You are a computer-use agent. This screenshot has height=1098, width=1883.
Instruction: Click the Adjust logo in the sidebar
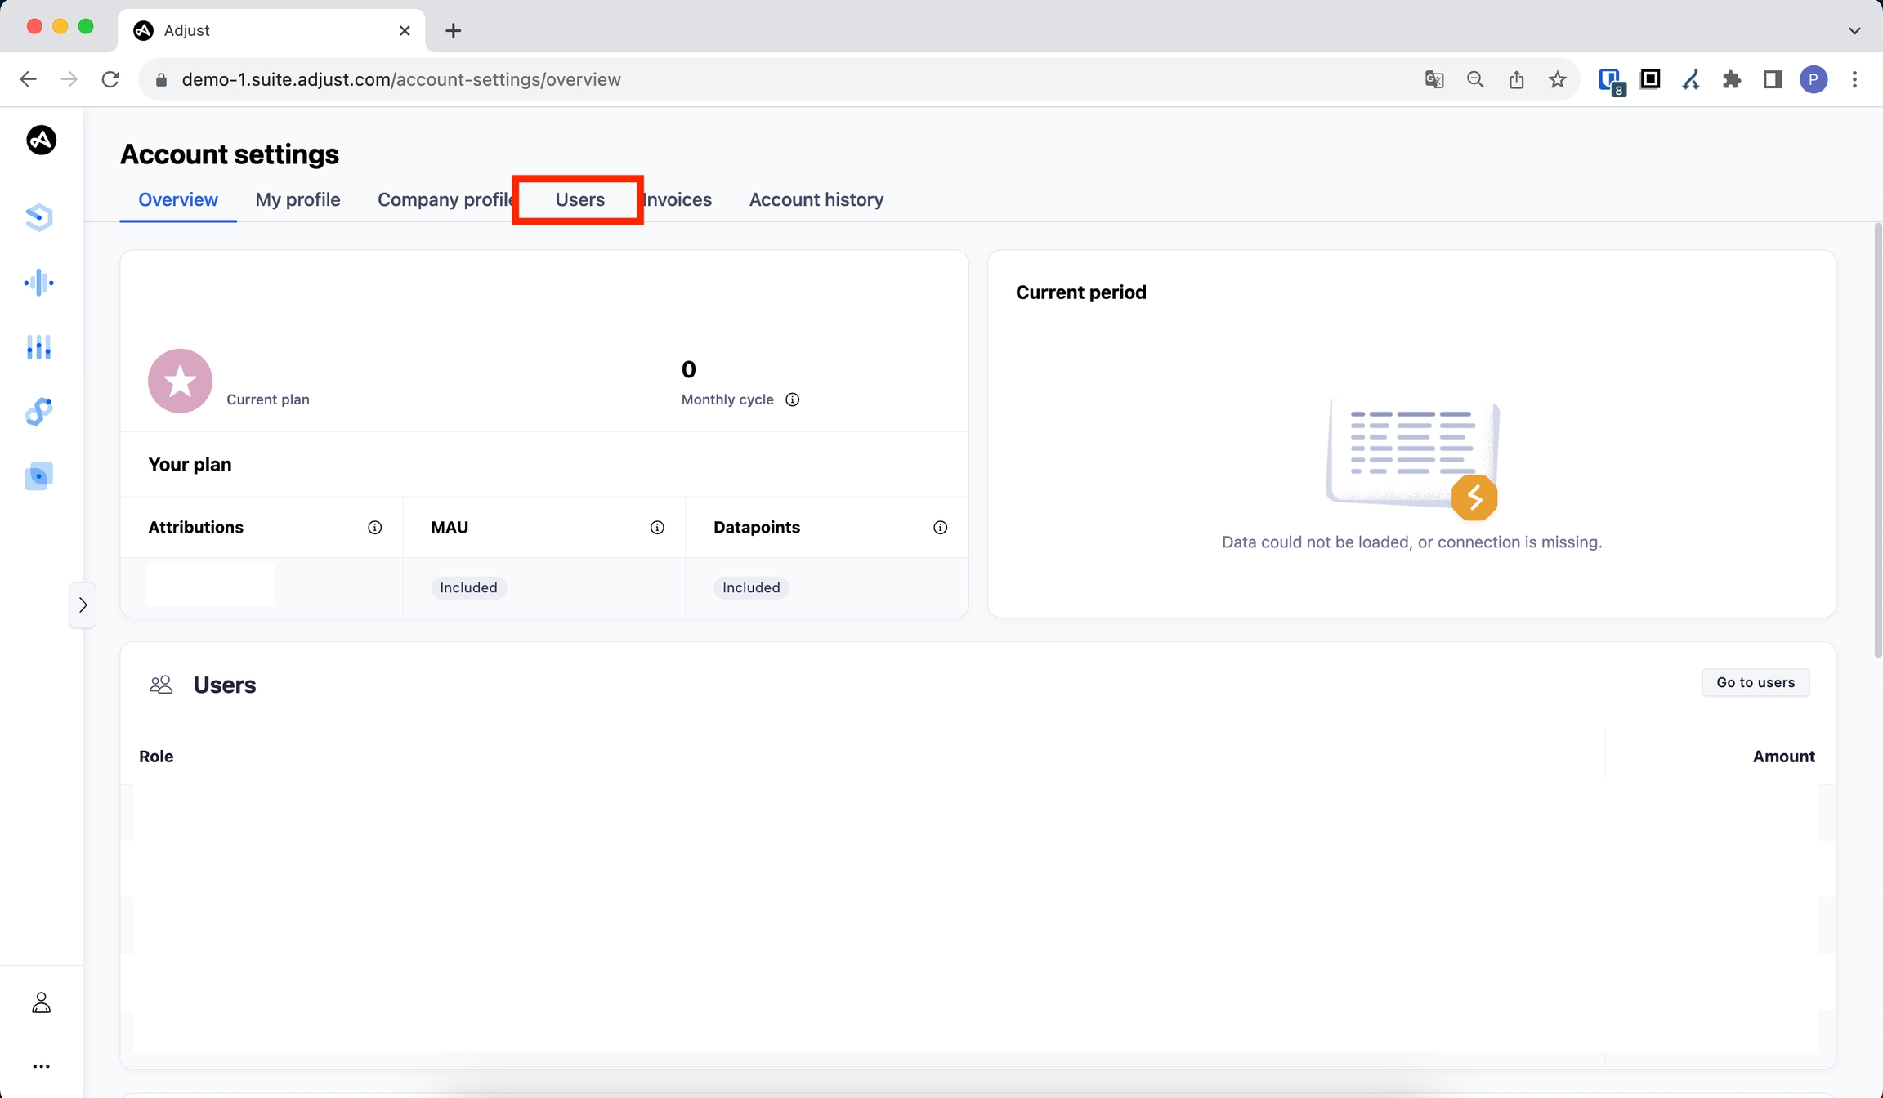[41, 141]
